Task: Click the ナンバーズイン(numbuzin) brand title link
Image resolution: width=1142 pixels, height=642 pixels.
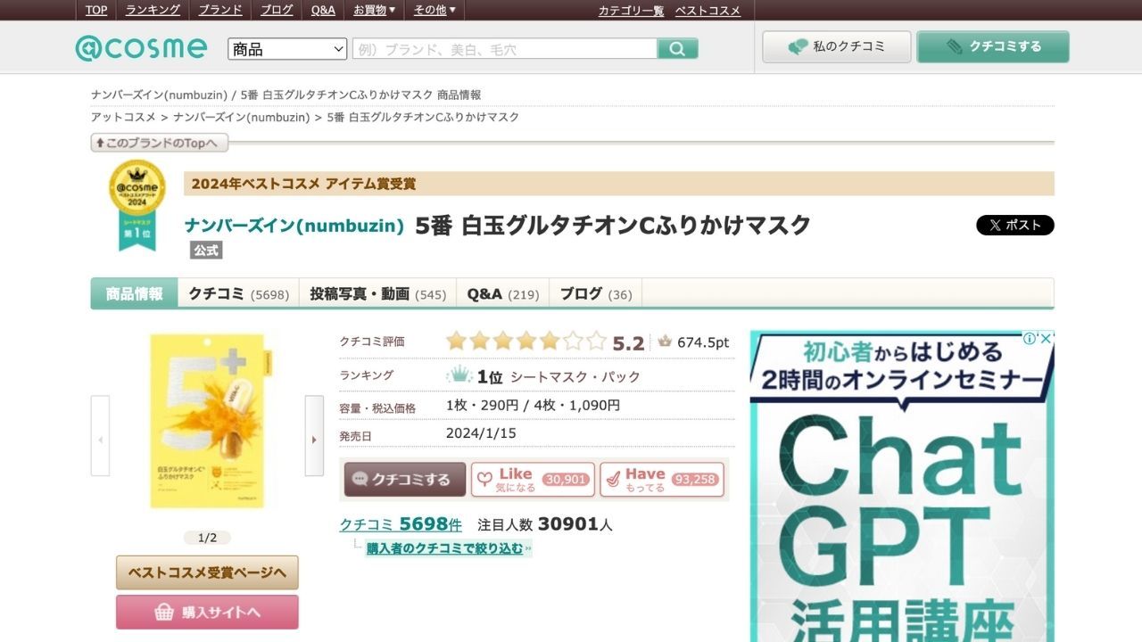Action: click(x=294, y=226)
